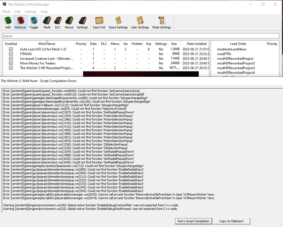The width and height of the screenshot is (283, 227).
Task: Sort by mod list Priority column header
Action: 81,44
